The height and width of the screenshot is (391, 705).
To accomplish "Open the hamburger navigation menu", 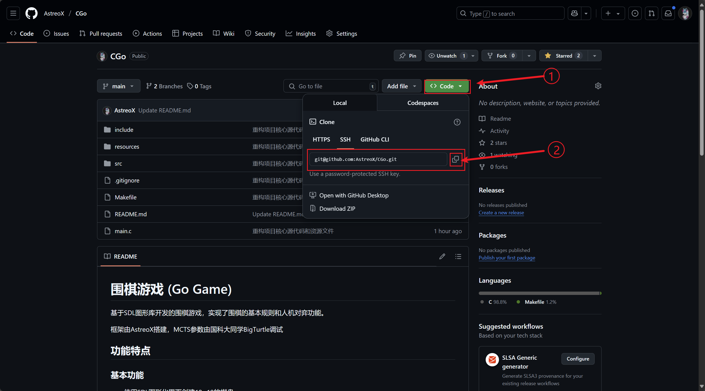I will 13,13.
